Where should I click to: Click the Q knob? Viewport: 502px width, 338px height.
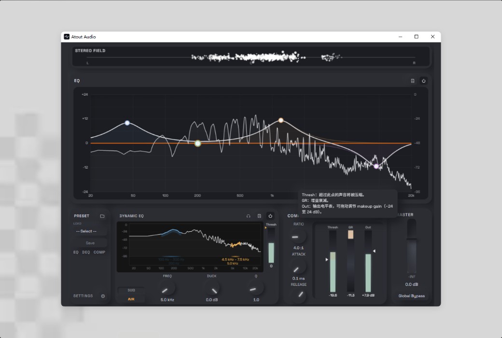256,288
